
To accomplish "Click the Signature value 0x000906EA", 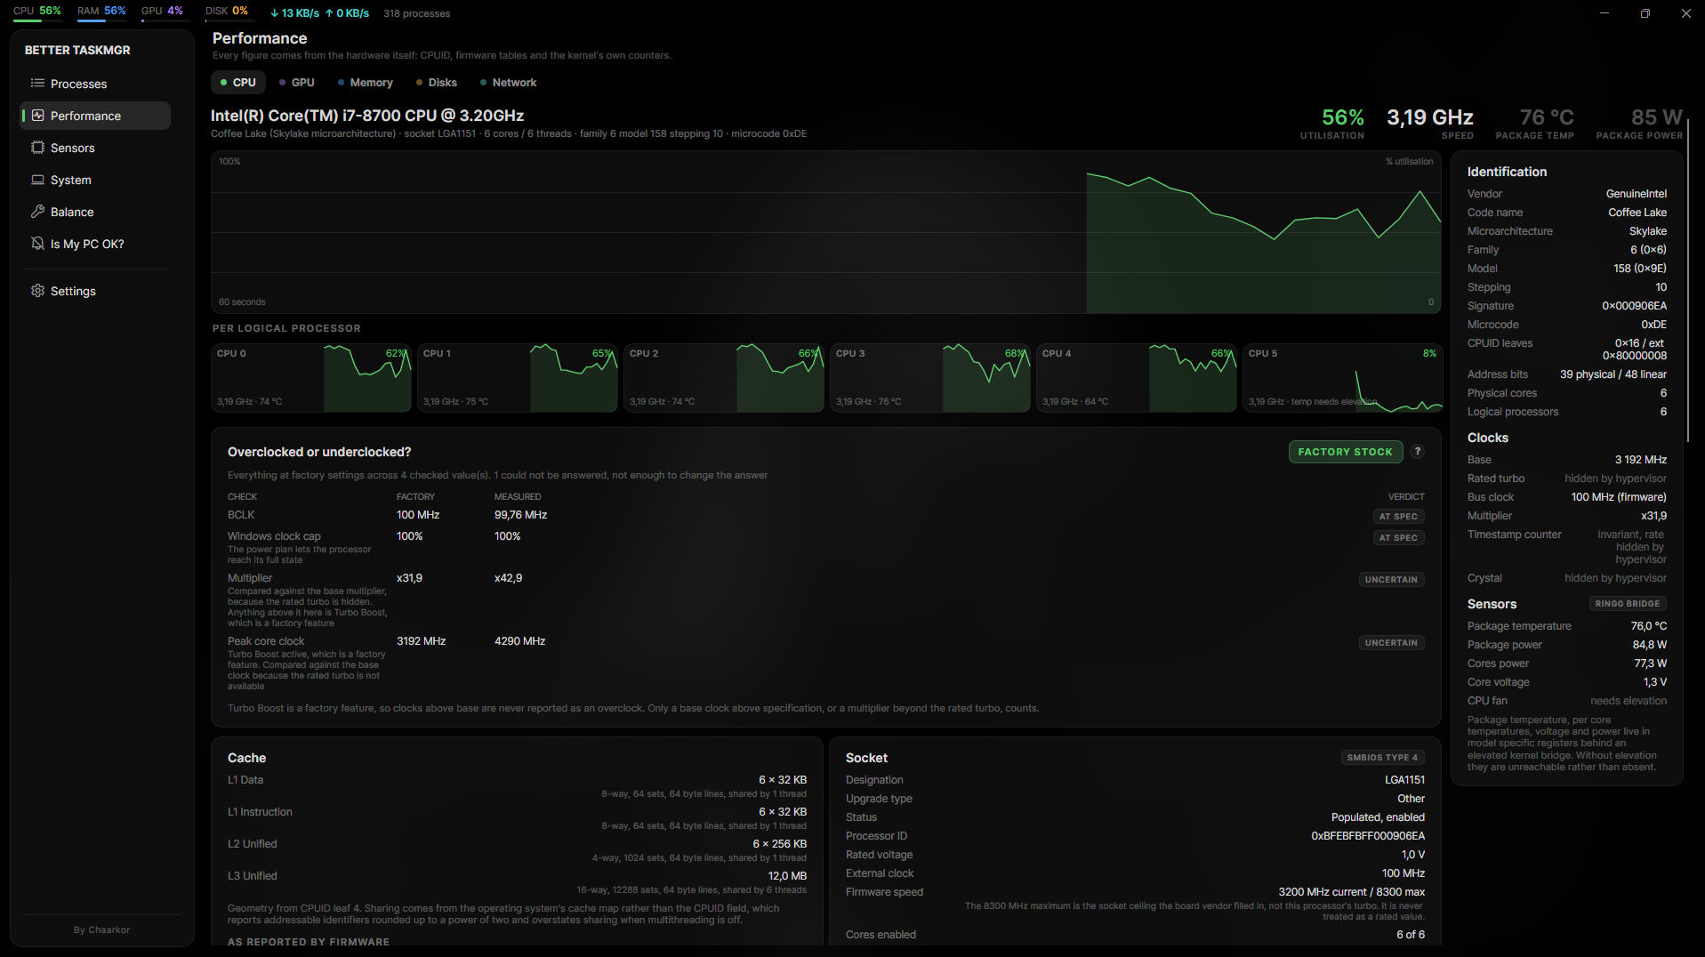I will [1634, 306].
